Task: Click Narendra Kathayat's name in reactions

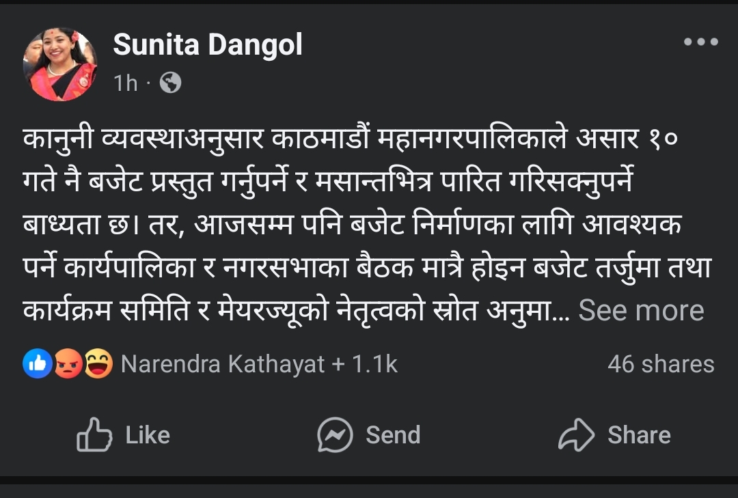Action: coord(223,364)
